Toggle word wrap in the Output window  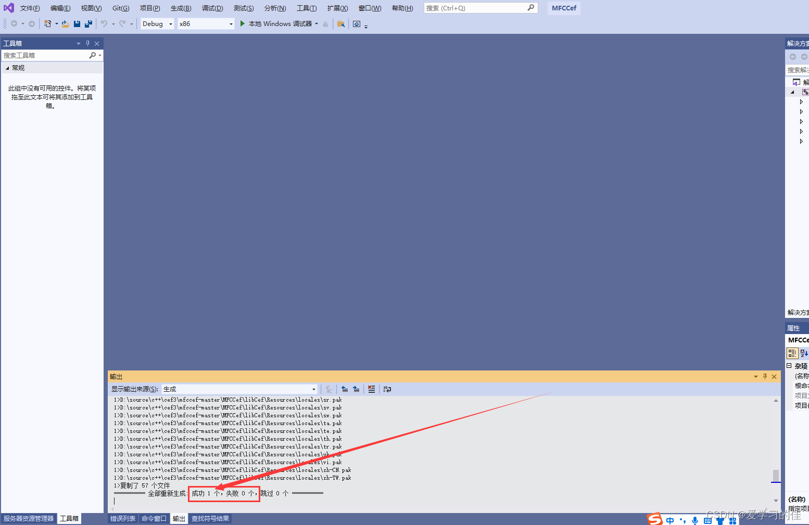pyautogui.click(x=387, y=389)
